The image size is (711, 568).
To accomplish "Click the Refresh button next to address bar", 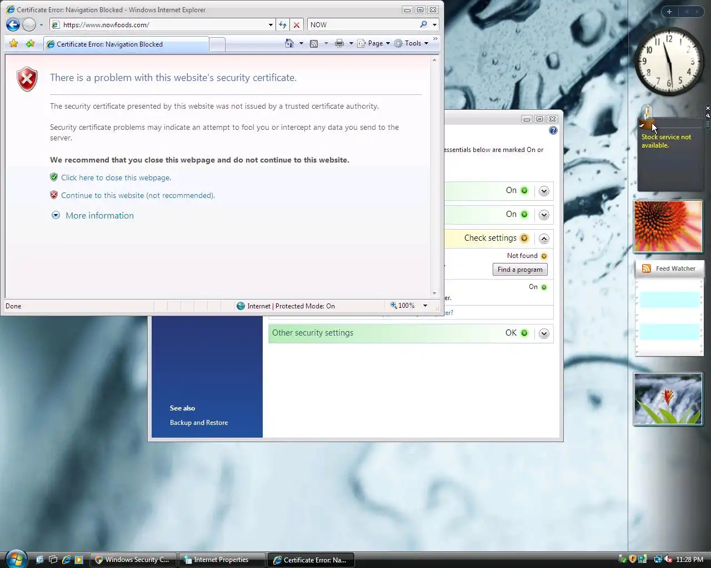I will 283,25.
